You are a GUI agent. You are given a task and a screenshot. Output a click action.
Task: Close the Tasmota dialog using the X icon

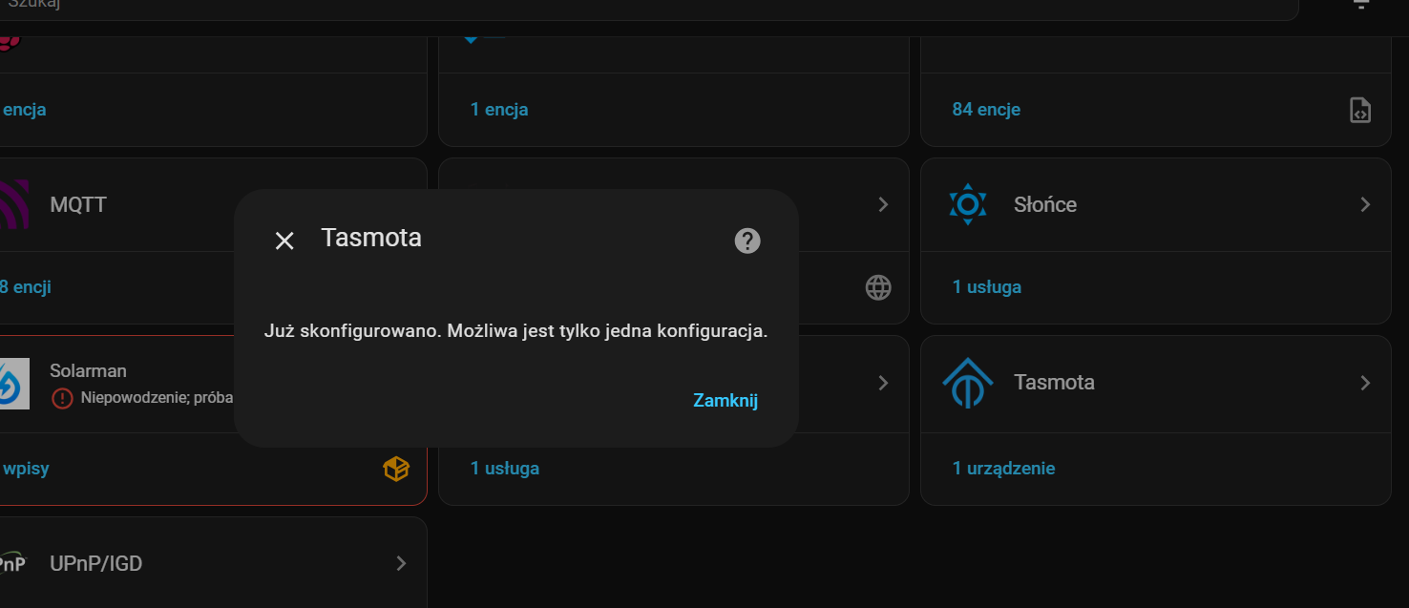coord(284,241)
